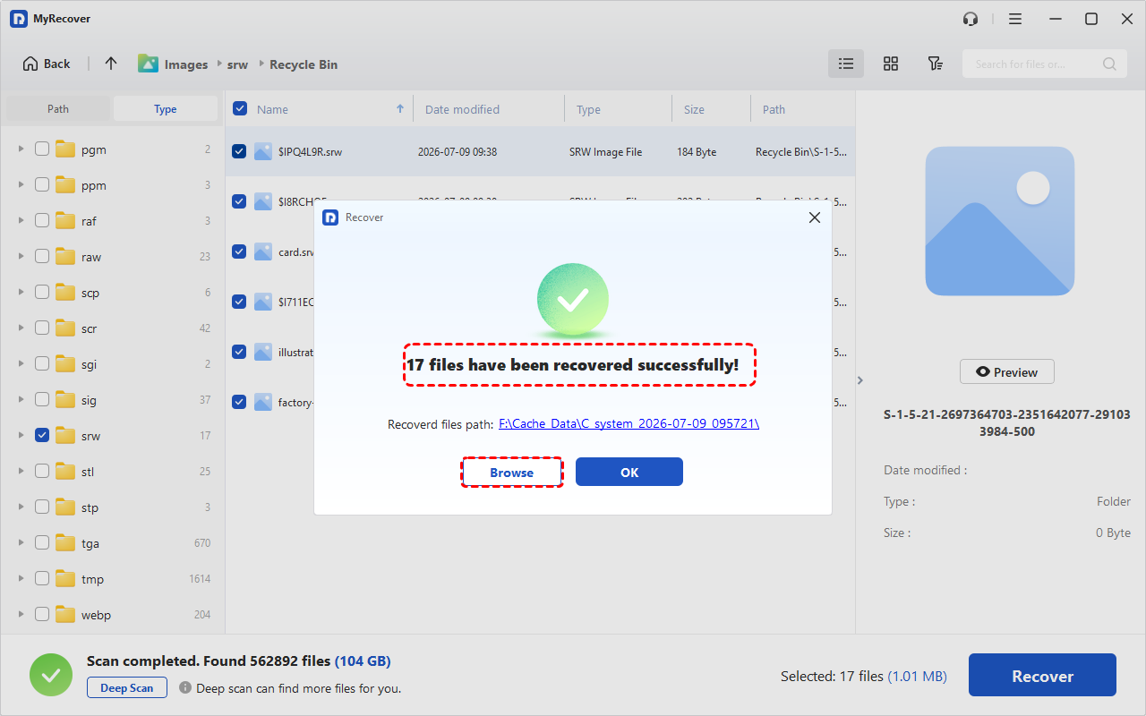This screenshot has height=716, width=1146.
Task: Go up one folder level arrow
Action: [x=111, y=64]
